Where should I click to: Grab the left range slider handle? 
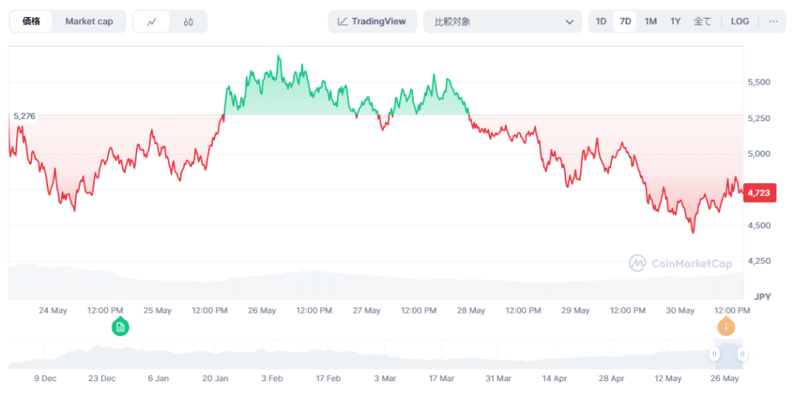tap(714, 354)
